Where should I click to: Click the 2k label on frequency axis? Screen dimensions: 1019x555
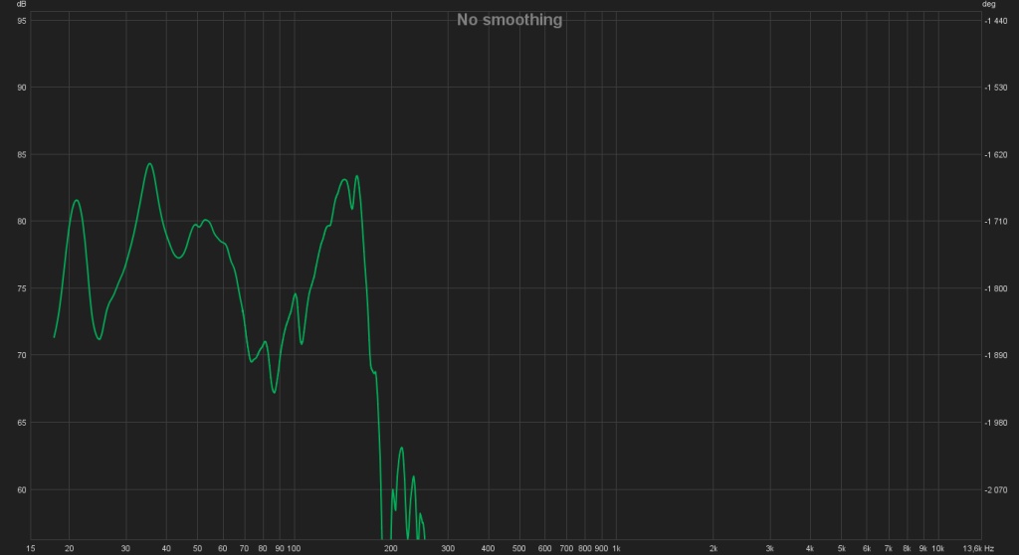point(713,548)
